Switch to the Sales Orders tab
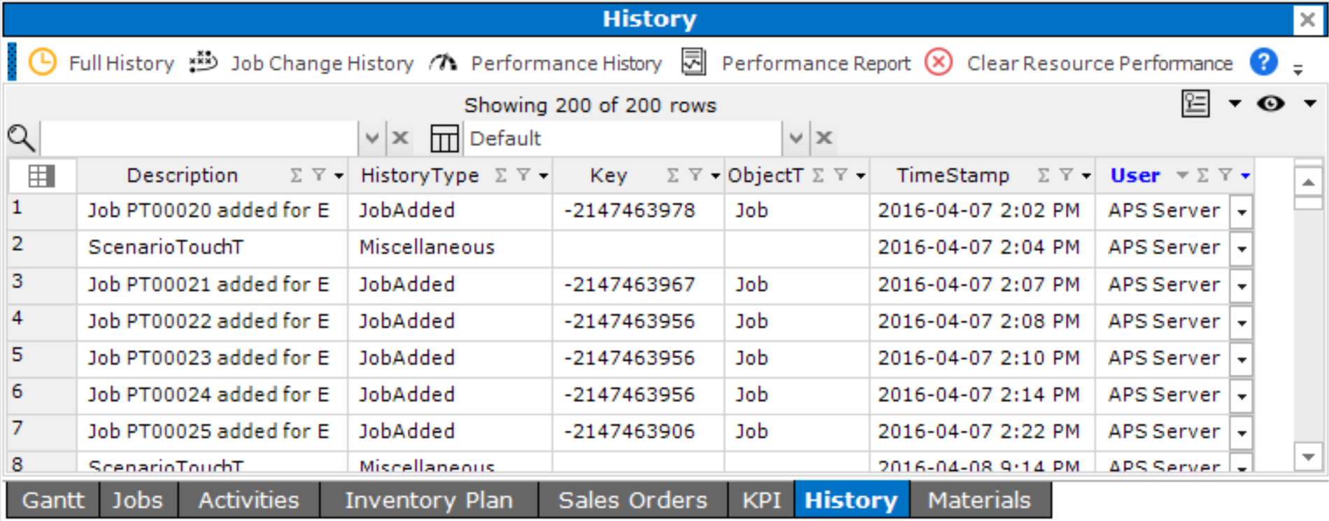The width and height of the screenshot is (1329, 521). point(633,500)
